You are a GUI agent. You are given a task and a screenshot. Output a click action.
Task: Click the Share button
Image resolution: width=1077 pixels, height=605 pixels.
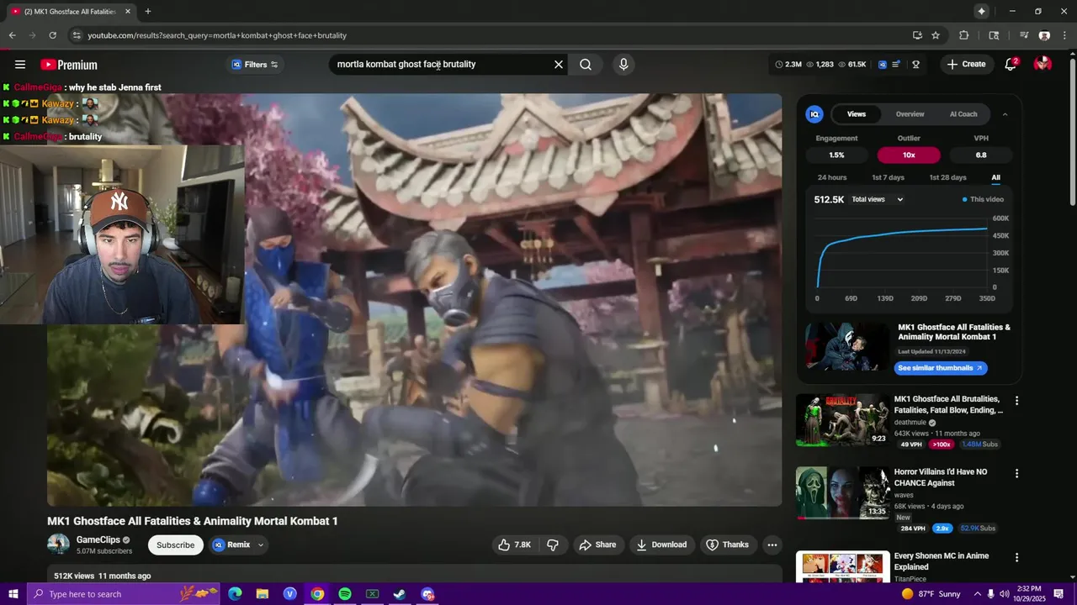pyautogui.click(x=597, y=544)
